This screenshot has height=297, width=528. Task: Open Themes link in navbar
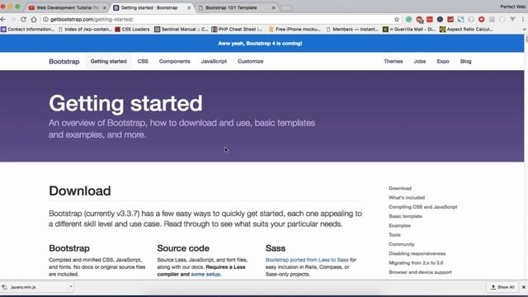(393, 61)
